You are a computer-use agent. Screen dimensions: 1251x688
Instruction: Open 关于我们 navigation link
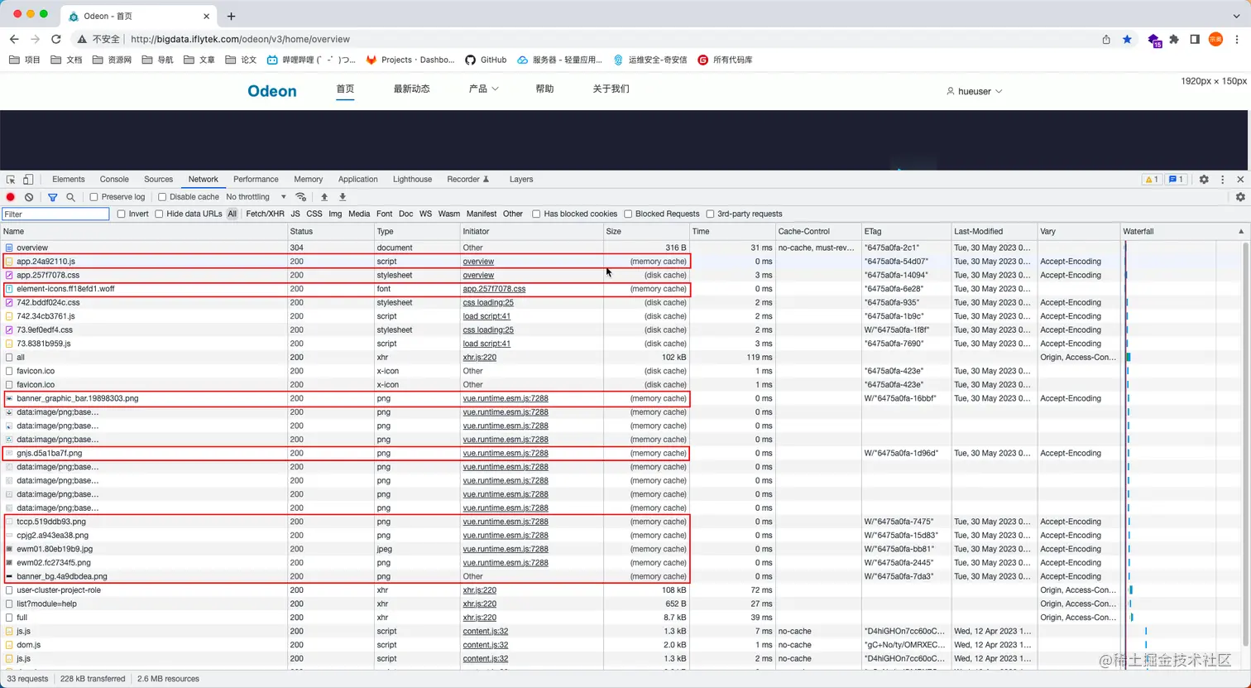point(611,89)
